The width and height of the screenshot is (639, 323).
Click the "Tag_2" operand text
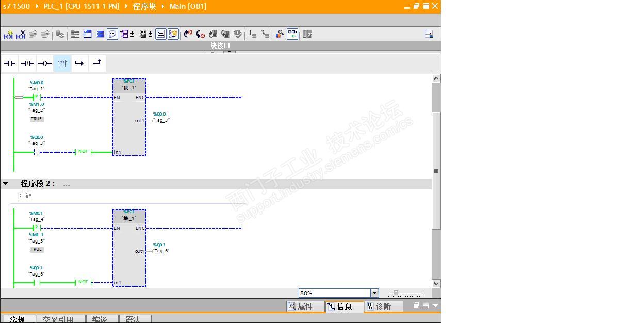(37, 110)
